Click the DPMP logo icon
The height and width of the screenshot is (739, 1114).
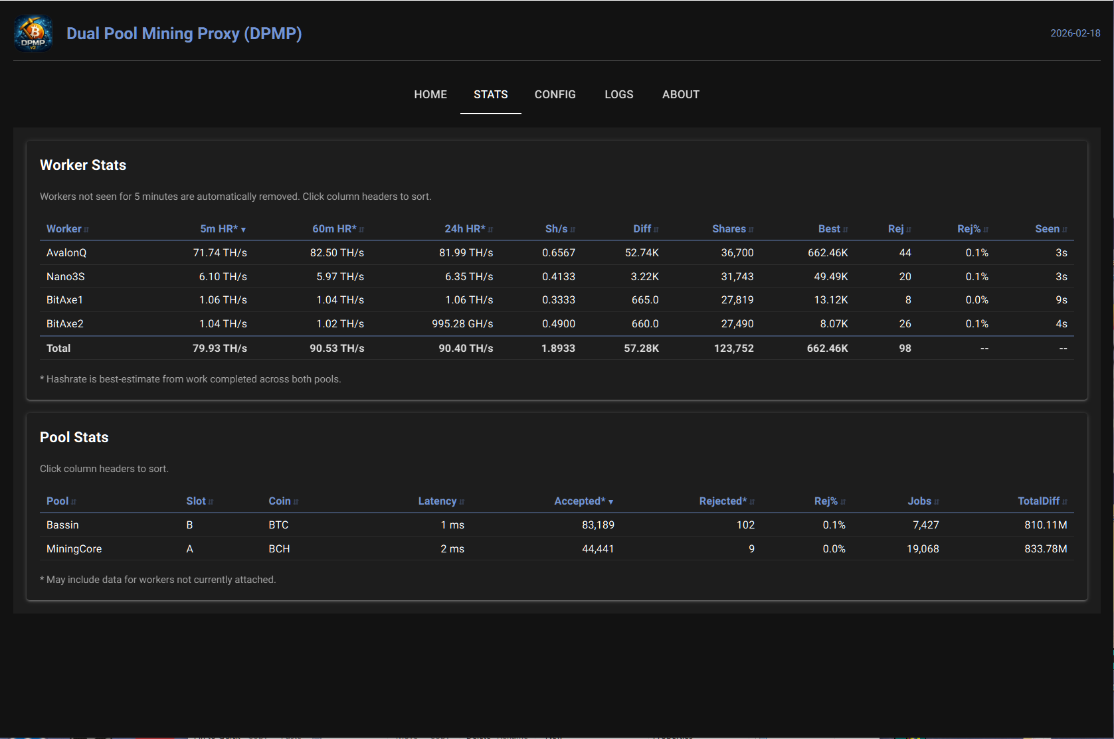click(33, 33)
